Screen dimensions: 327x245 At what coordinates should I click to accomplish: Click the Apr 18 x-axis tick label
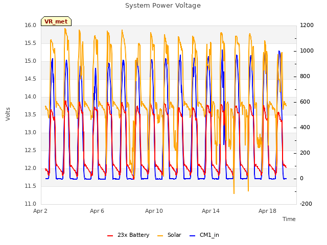(x=267, y=211)
